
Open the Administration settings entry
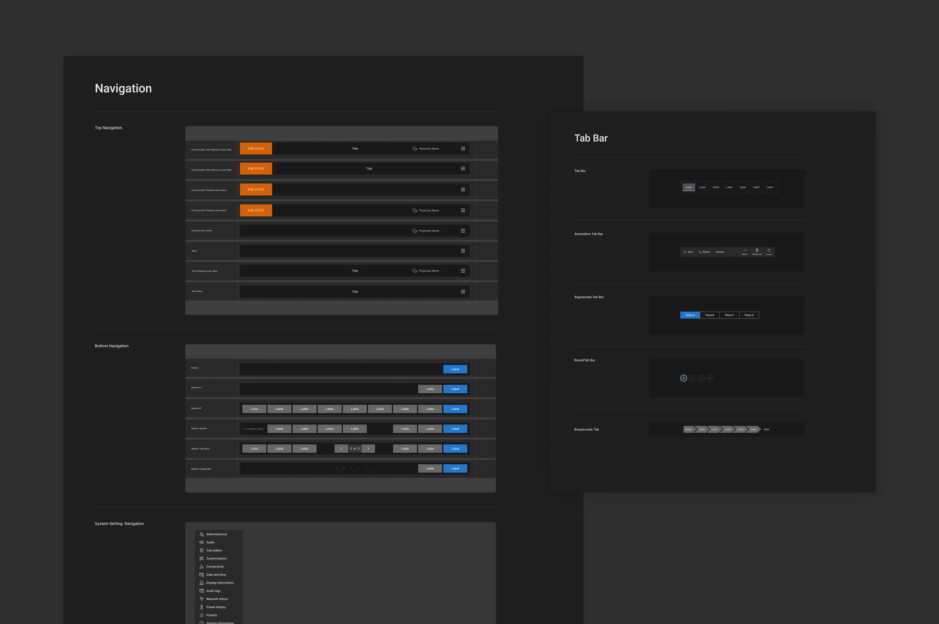click(x=216, y=534)
